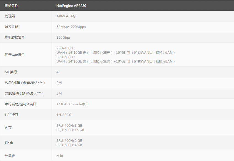Click the XSIC插槽 row label
Viewport: 234px width, 161px height.
pos(24,94)
